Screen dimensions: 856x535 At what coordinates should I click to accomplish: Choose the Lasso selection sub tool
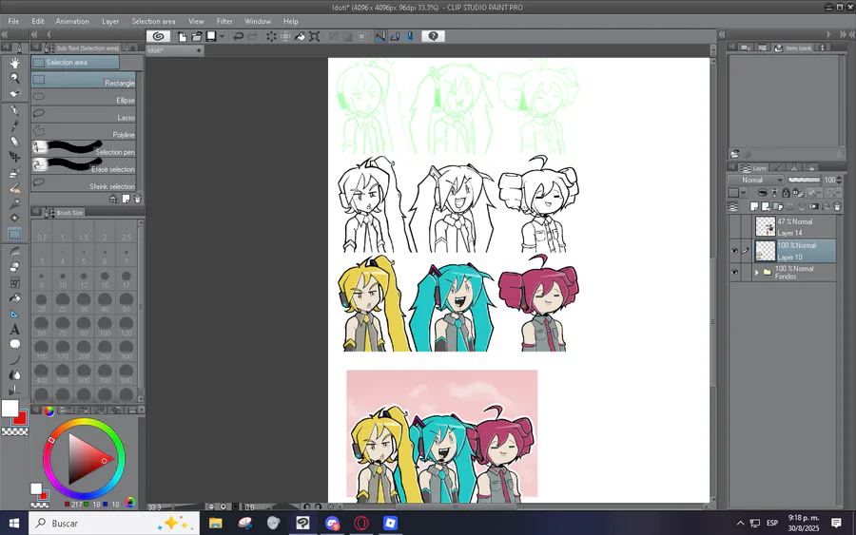tap(84, 115)
